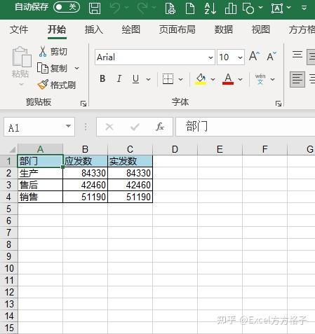
Task: Toggle Bold formatting
Action: [x=102, y=79]
